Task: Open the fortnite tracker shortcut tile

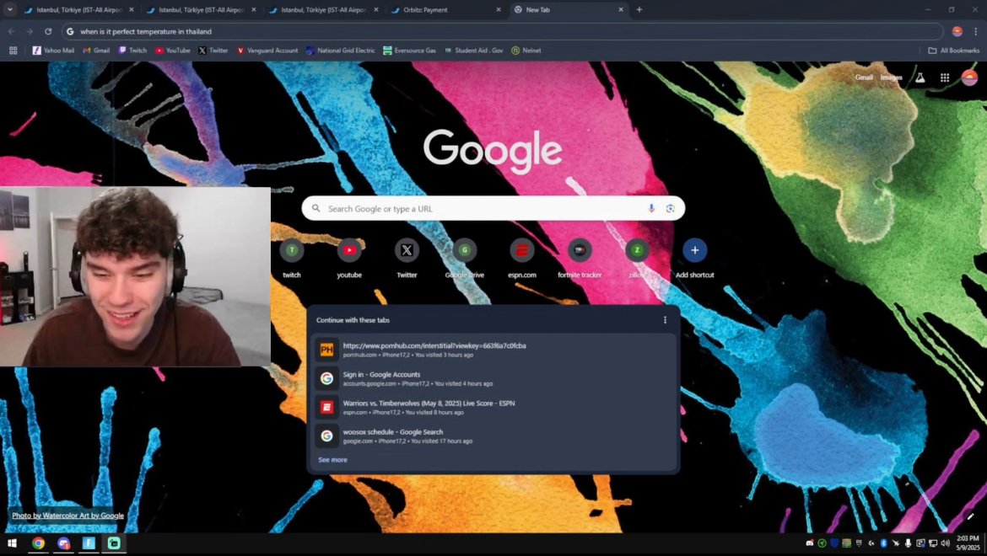Action: [580, 259]
